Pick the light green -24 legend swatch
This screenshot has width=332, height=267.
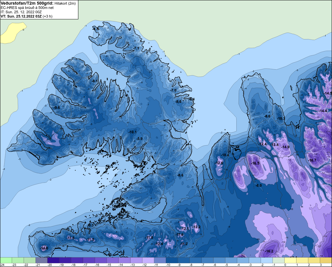[6, 260]
